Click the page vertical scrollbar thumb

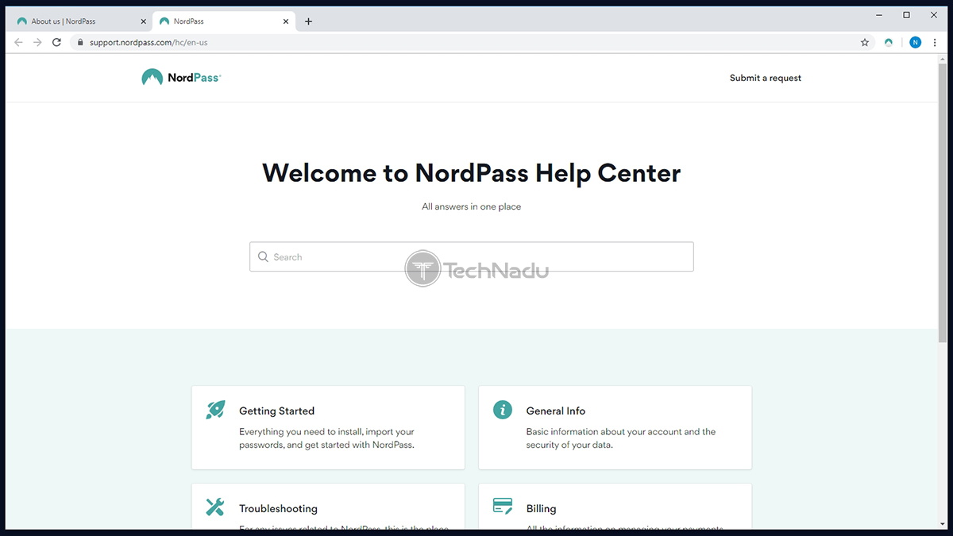coord(942,202)
